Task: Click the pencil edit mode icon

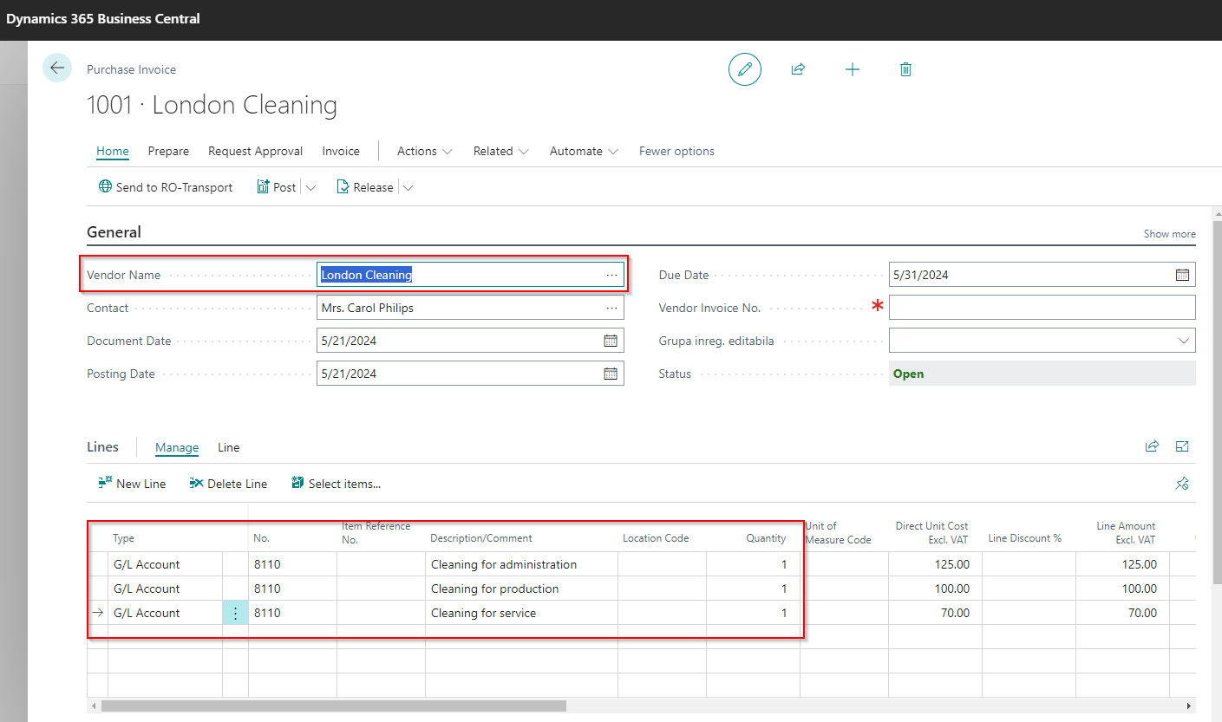Action: pyautogui.click(x=744, y=69)
